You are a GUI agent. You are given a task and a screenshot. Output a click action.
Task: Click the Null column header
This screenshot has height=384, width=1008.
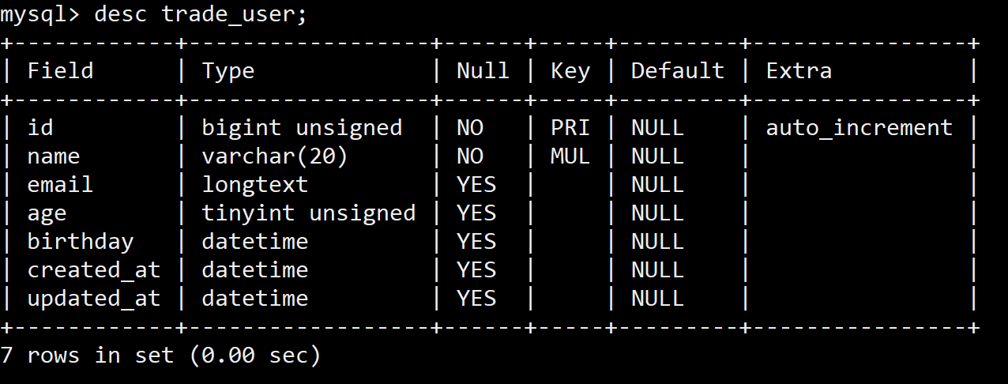click(x=483, y=71)
